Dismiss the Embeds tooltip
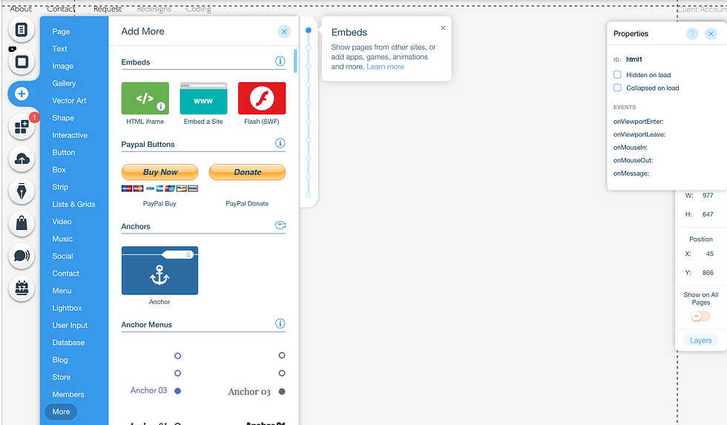Screen dimensions: 727x425 pyautogui.click(x=444, y=27)
